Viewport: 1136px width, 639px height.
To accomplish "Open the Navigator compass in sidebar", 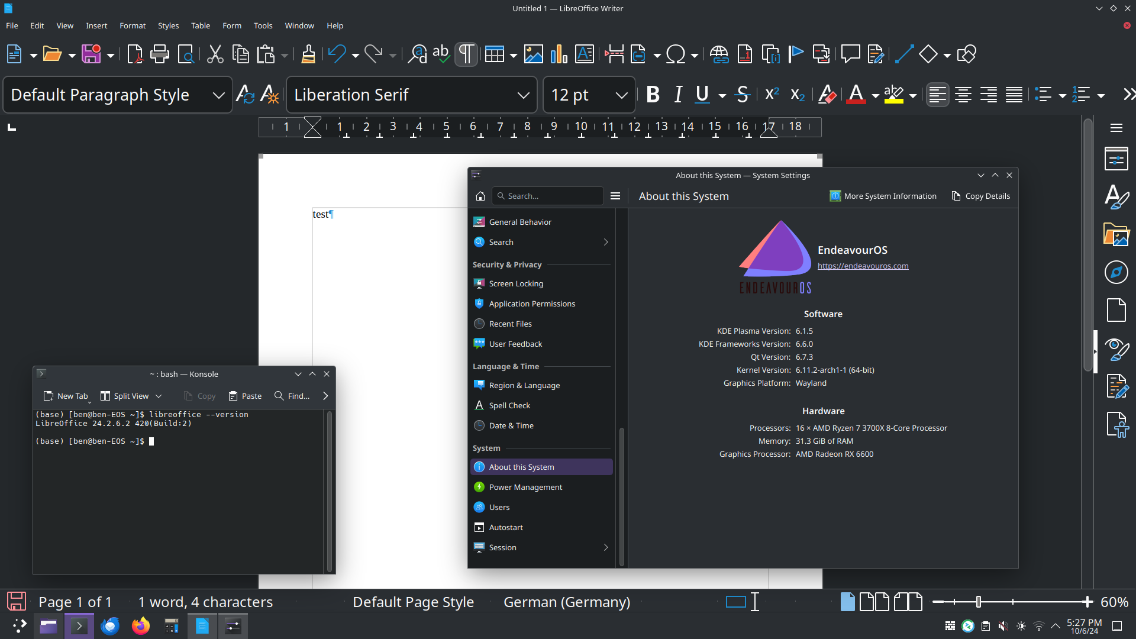I will [1116, 272].
